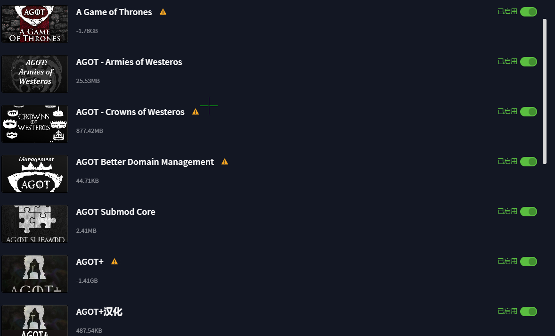The image size is (555, 336).
Task: Click the warning icon next to Crowns of Westeros
Action: coord(196,112)
